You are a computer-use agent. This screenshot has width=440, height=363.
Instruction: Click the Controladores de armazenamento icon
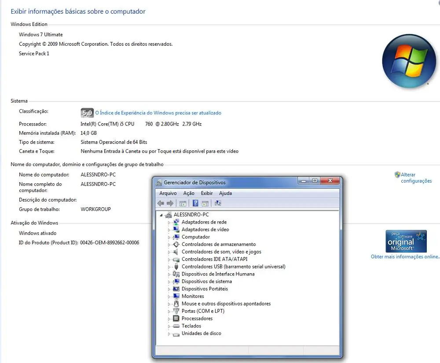(176, 244)
